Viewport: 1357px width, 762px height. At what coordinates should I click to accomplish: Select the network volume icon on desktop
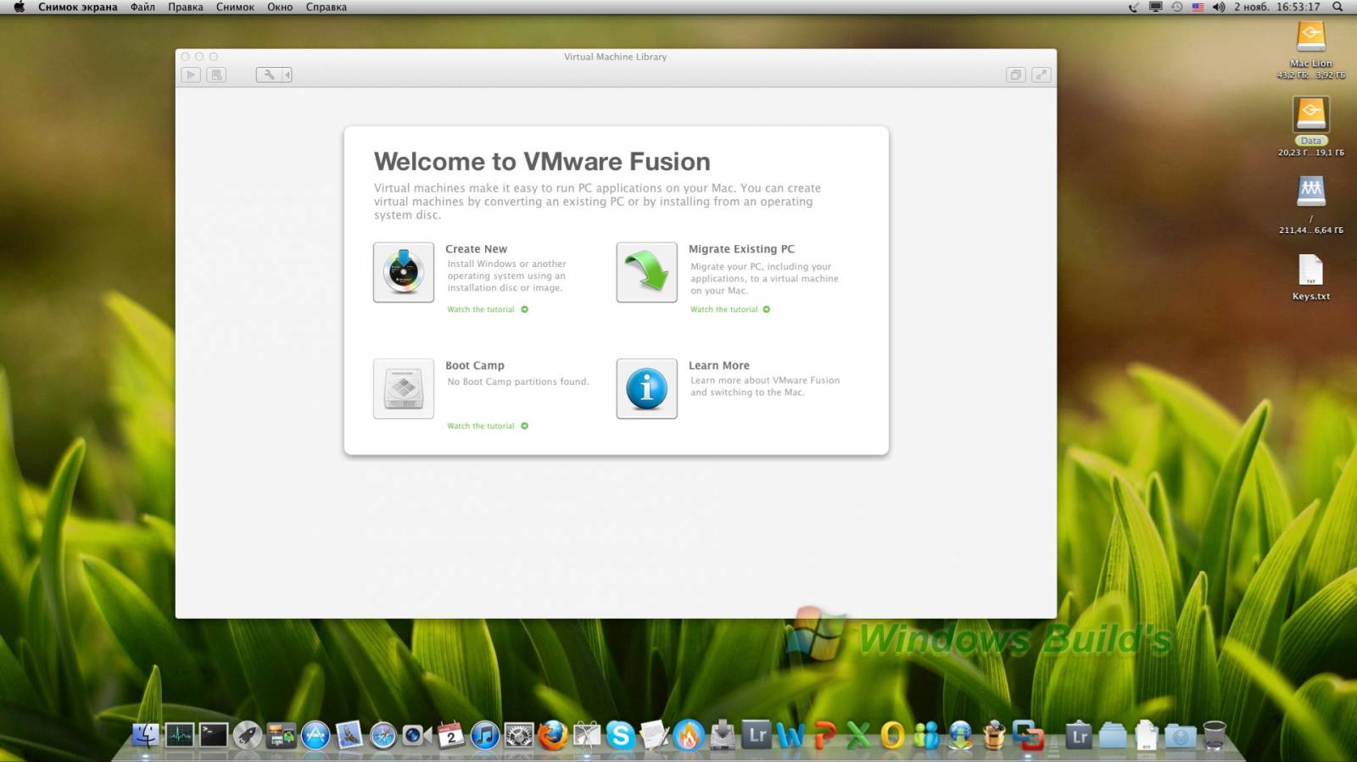tap(1311, 192)
